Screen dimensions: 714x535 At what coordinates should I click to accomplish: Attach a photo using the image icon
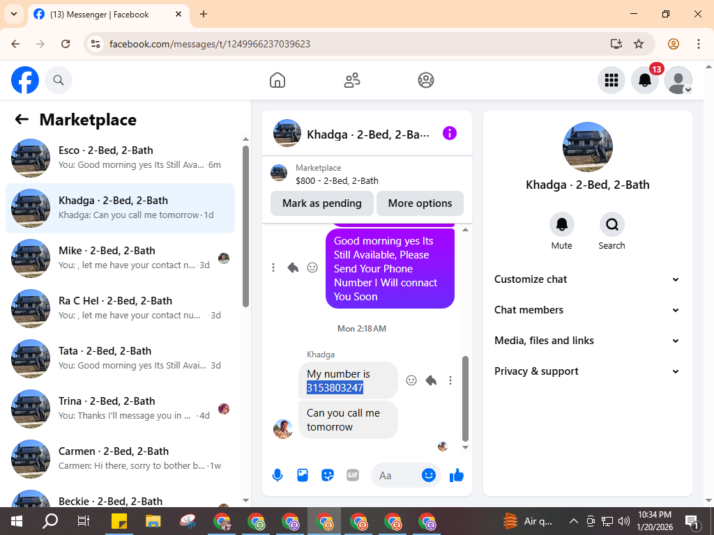303,475
